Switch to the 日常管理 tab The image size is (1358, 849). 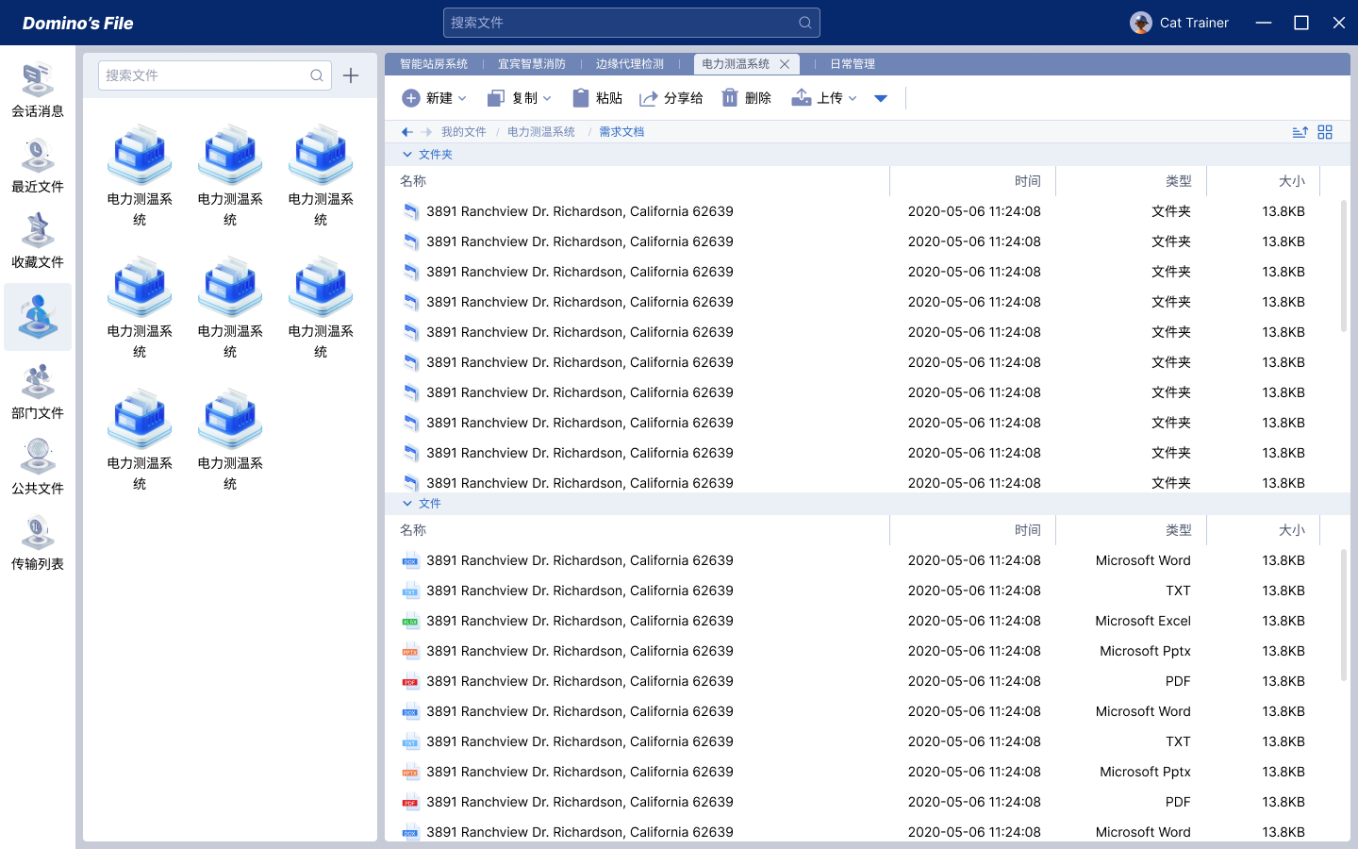[853, 64]
